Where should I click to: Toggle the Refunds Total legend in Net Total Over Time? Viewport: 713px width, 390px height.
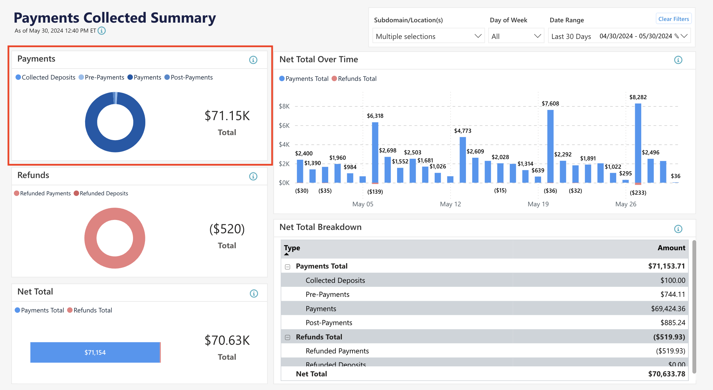click(x=355, y=79)
